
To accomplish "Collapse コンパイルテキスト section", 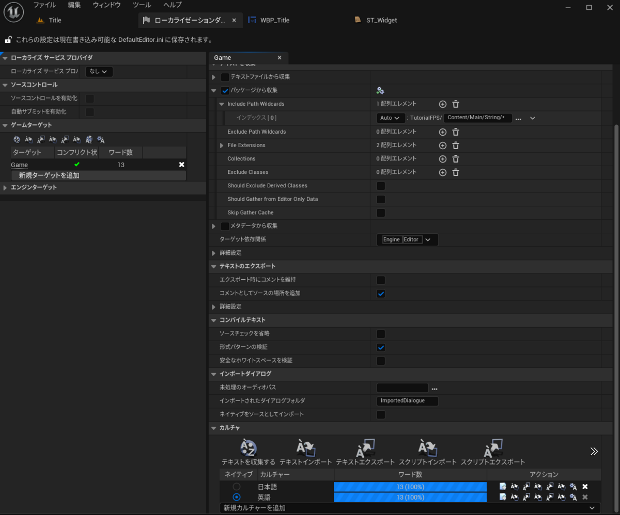I will (214, 320).
